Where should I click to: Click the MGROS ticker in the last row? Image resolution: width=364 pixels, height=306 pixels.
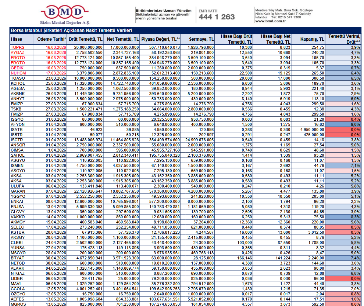point(18,304)
